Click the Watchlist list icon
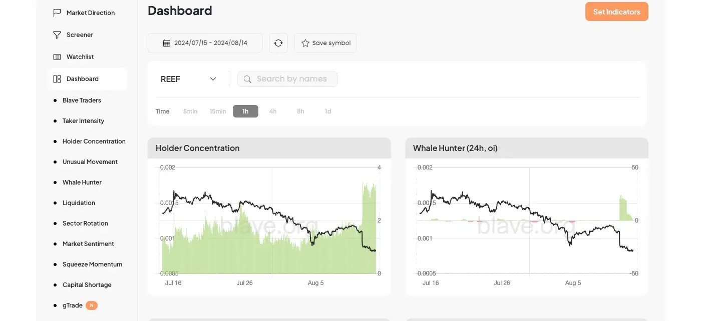Screen dimensions: 701x321 57,57
